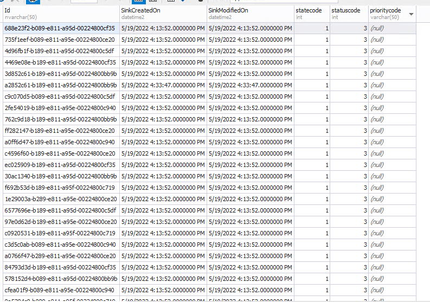Viewport: 430px width, 302px height.
Task: Click the prioritycode column header label
Action: 386,10
